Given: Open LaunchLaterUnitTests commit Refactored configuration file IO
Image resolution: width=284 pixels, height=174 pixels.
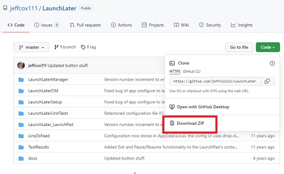Looking at the screenshot, I should pos(134,113).
